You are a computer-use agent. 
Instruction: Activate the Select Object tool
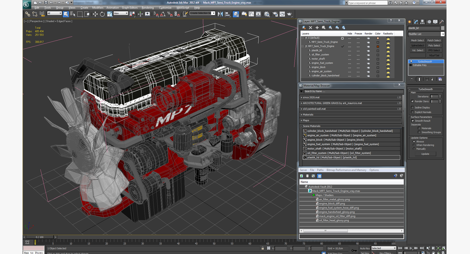click(x=66, y=14)
